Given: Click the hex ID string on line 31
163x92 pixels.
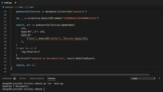Looking at the screenshot, I should [80, 18].
